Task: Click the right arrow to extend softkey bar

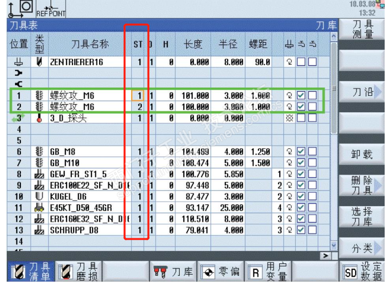Action: point(325,256)
